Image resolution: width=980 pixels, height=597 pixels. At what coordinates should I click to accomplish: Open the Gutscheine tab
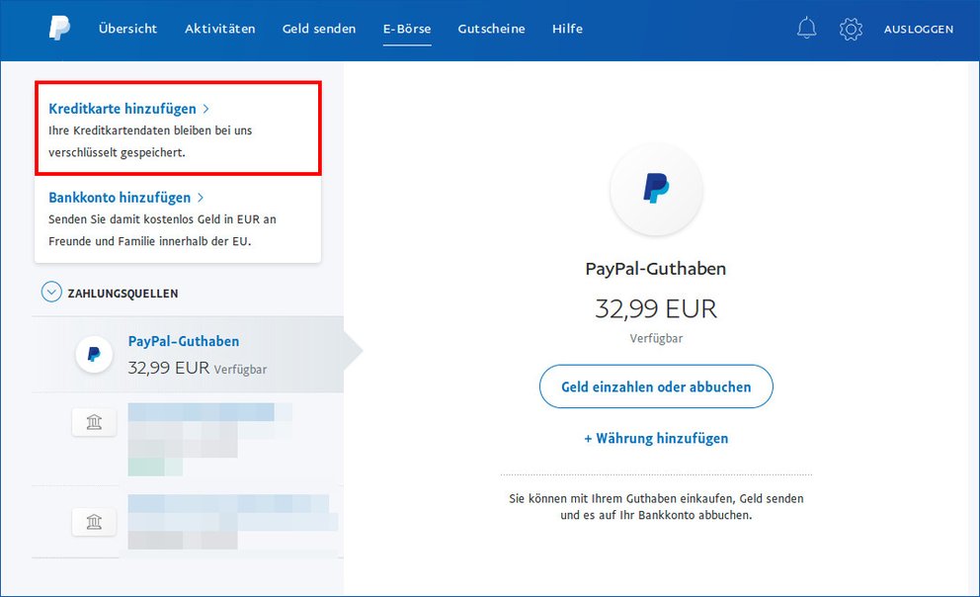491,29
